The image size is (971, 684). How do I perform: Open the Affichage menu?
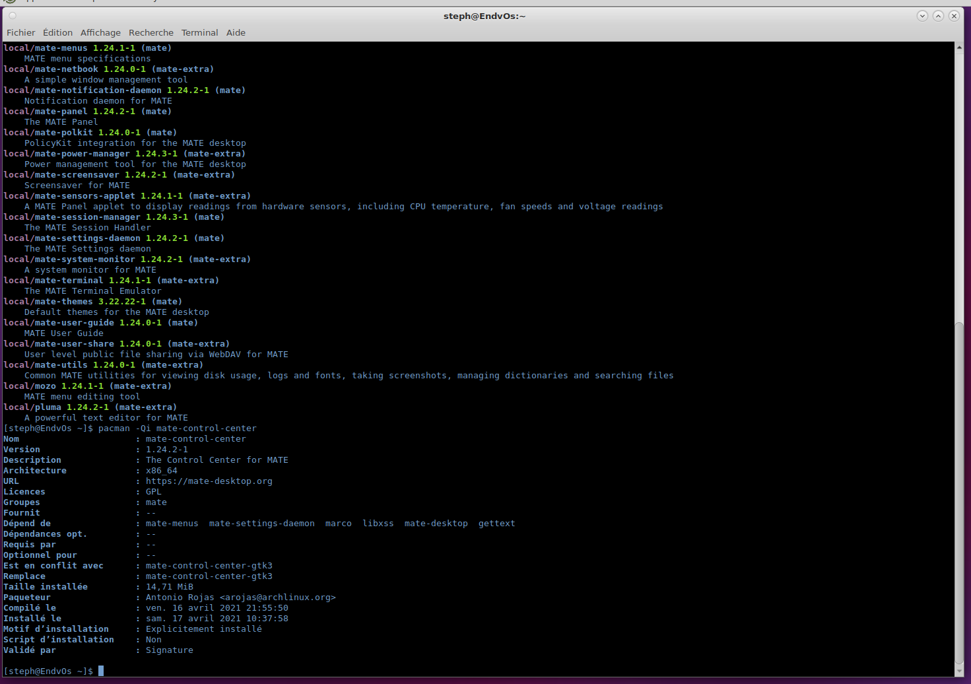[x=100, y=32]
